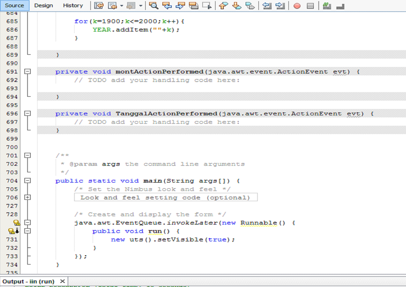Collapse the run() method fold
406x287 pixels.
click(x=27, y=231)
